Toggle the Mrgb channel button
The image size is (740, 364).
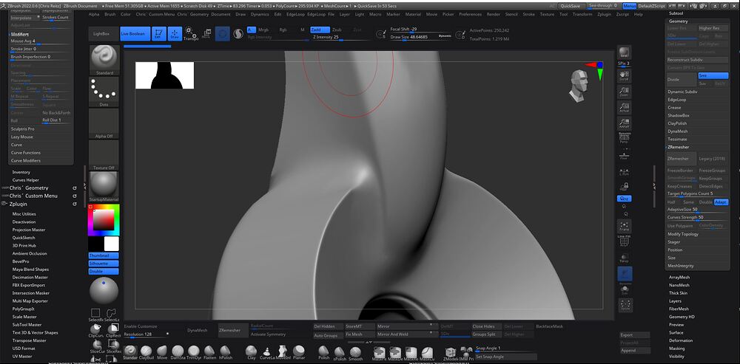click(263, 30)
